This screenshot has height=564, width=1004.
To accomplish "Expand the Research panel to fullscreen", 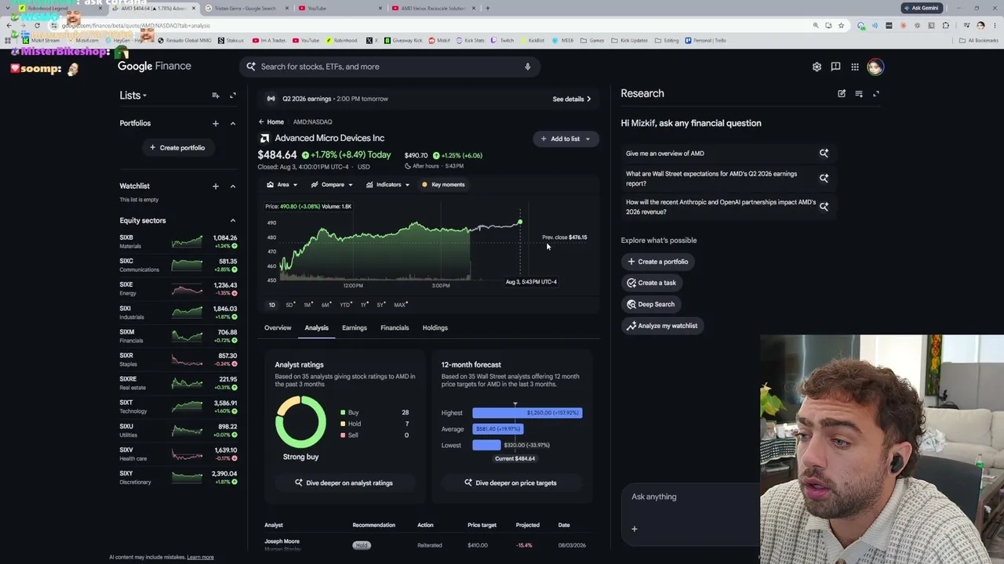I will point(876,94).
